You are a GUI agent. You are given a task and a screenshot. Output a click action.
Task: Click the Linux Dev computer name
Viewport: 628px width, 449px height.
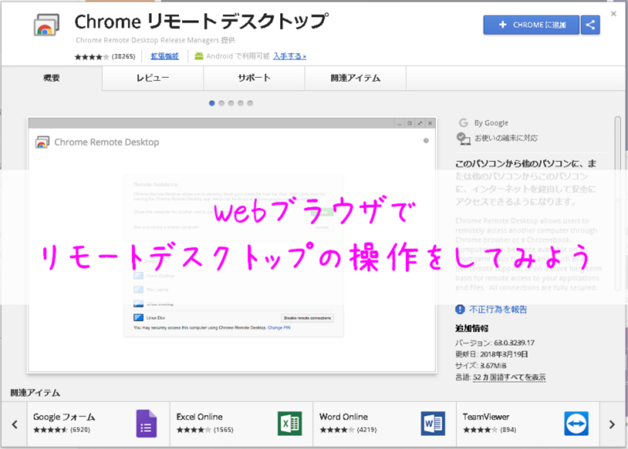pyautogui.click(x=156, y=318)
